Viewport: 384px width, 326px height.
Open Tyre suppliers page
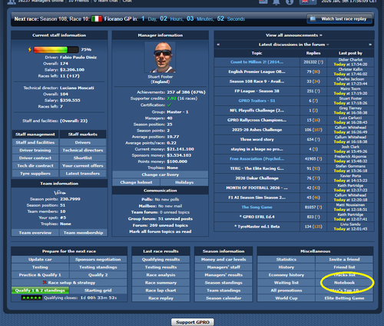(x=35, y=174)
